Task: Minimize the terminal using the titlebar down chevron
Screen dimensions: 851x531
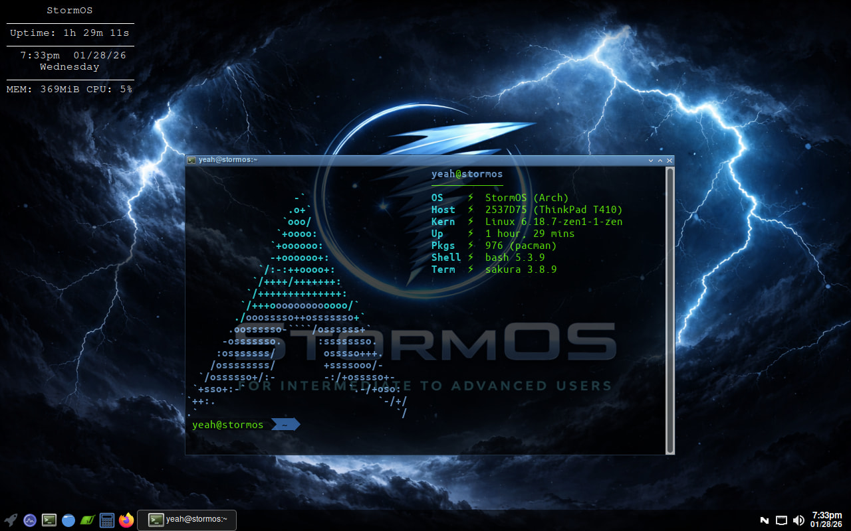Action: [x=651, y=161]
